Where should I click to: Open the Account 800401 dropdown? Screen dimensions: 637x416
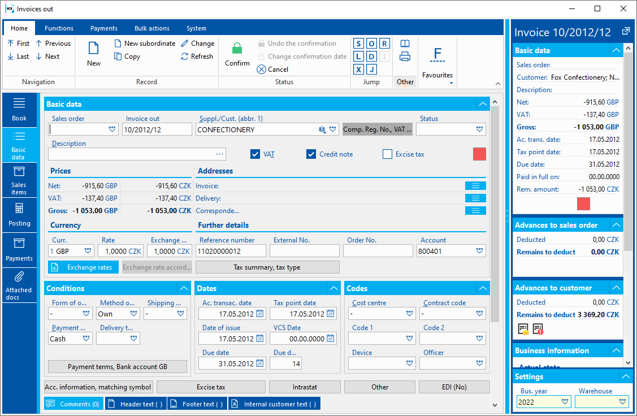[479, 250]
